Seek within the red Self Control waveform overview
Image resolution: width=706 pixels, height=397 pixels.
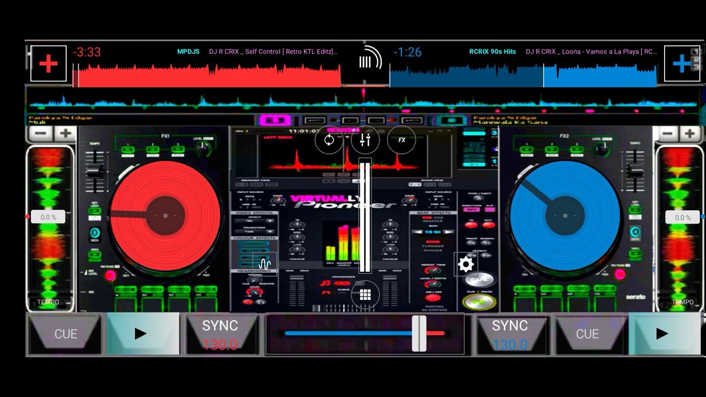coord(207,75)
